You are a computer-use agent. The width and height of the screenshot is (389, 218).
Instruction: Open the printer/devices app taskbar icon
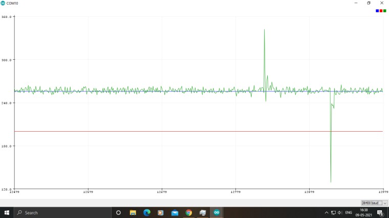pyautogui.click(x=203, y=212)
